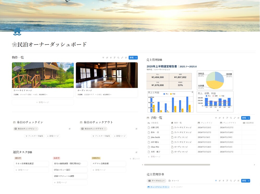Click + フィルター to add filter

[x=177, y=187]
